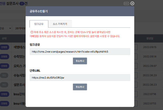Open the 20개씩보기 dropdown behind dialog
This screenshot has width=163, height=110.
tap(19, 28)
